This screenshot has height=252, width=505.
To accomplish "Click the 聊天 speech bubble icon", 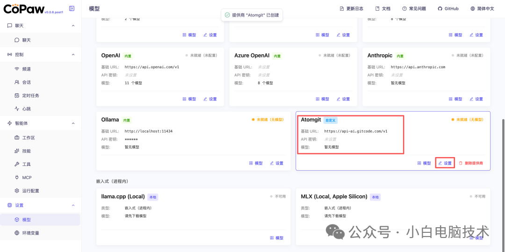I will 17,40.
